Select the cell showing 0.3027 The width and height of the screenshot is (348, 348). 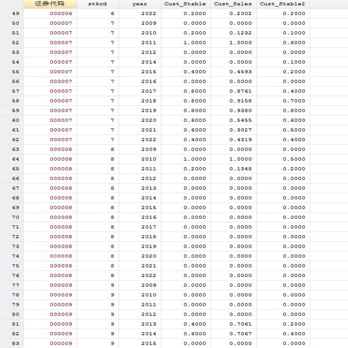pyautogui.click(x=242, y=130)
